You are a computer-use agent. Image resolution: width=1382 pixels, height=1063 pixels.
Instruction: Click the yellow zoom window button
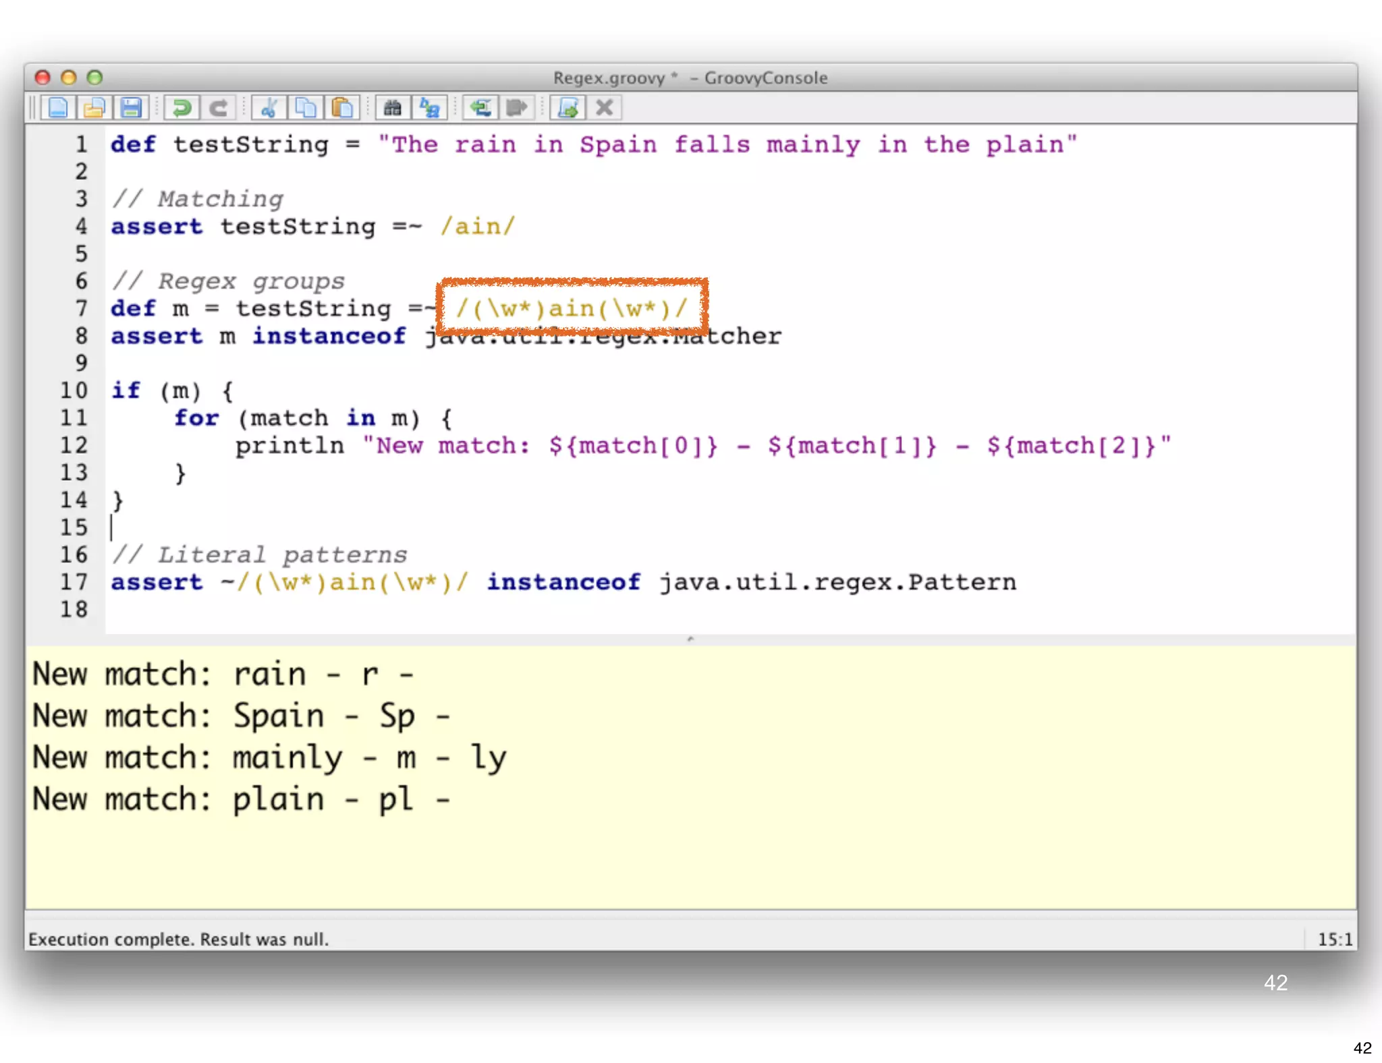68,78
